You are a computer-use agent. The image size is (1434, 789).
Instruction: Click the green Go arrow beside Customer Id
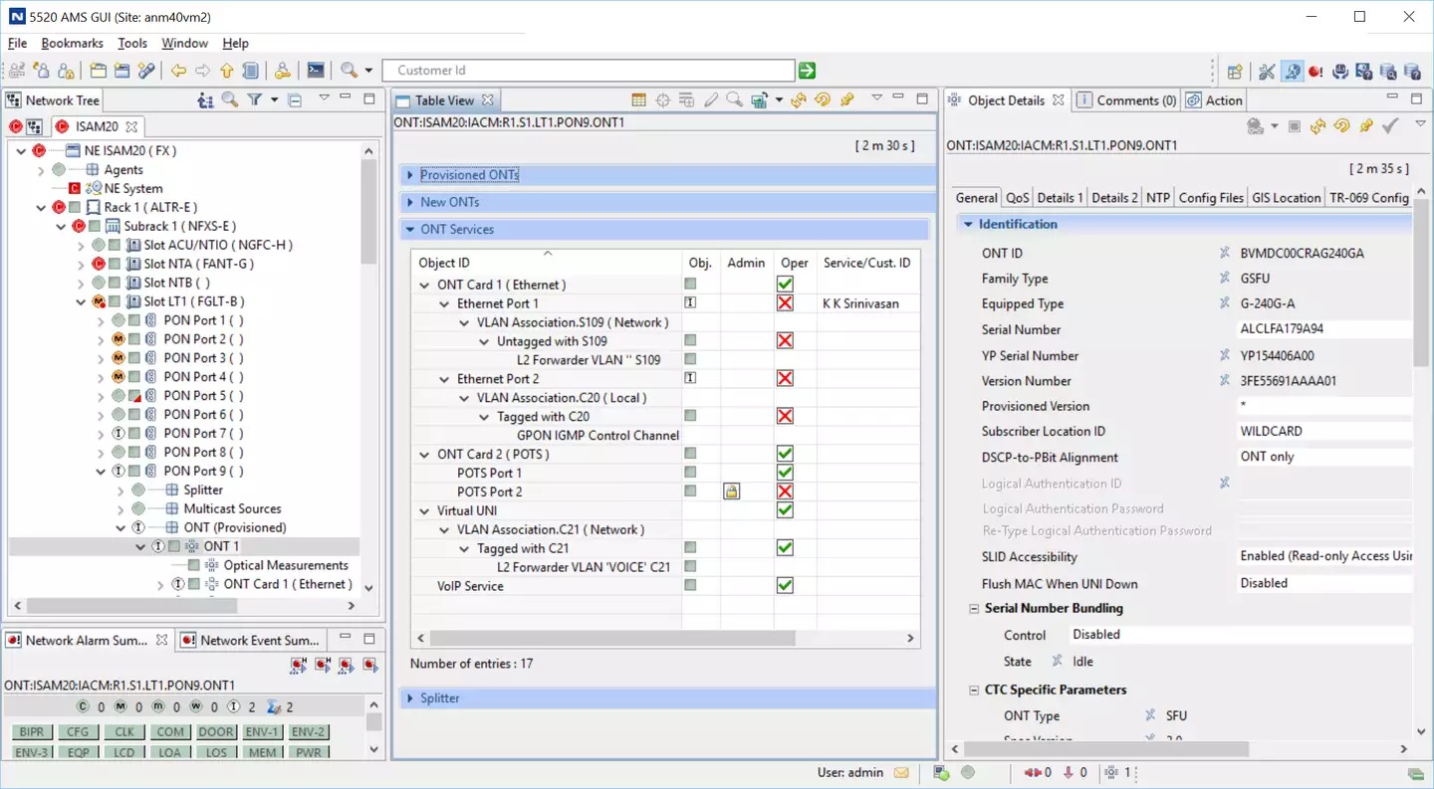[807, 71]
